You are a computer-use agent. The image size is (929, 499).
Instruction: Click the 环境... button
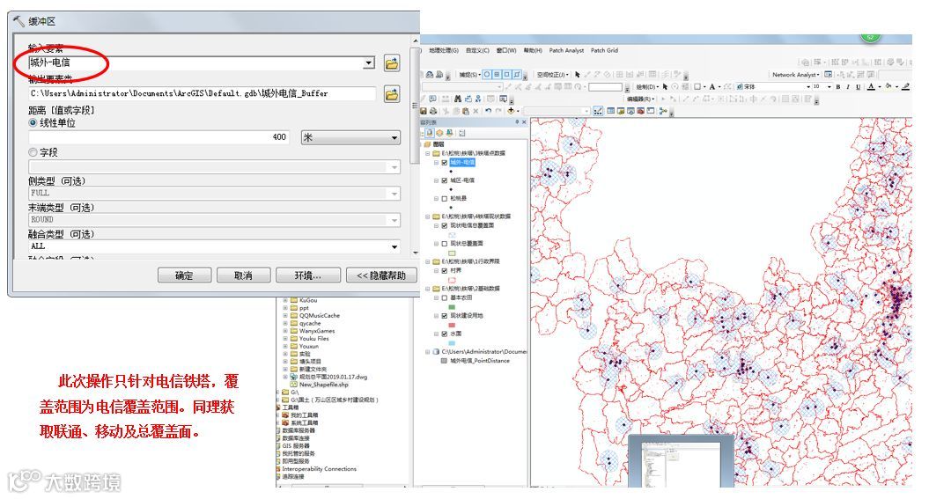click(308, 275)
